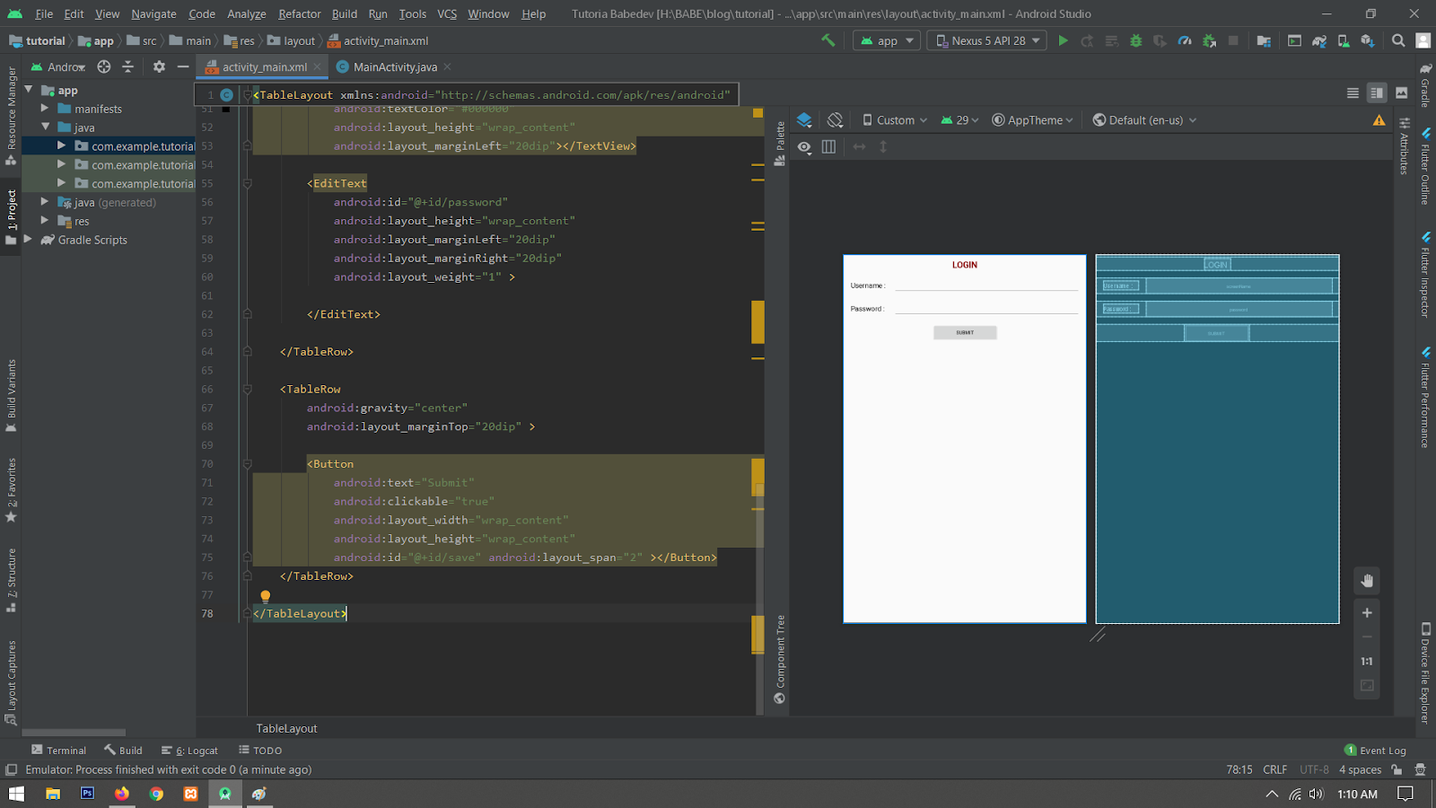Show layout warnings via yellow triangle
This screenshot has height=808, width=1436.
1379,120
